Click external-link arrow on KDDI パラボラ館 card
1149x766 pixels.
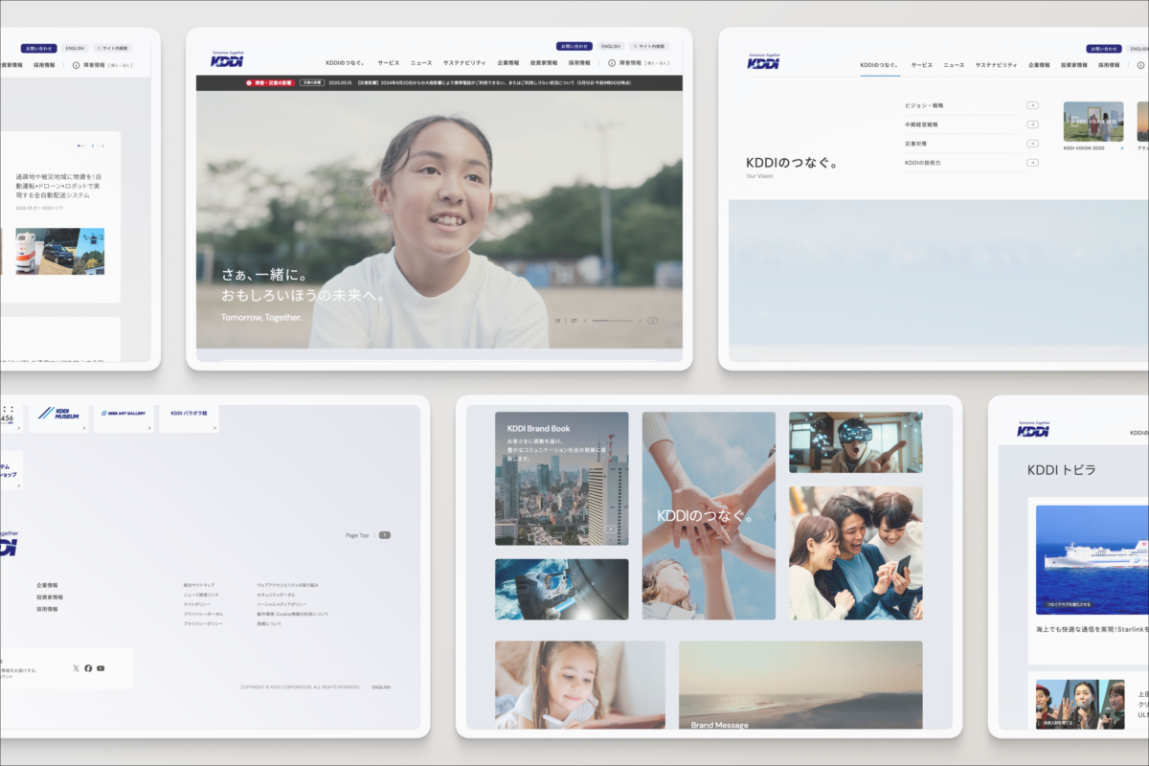(x=214, y=428)
